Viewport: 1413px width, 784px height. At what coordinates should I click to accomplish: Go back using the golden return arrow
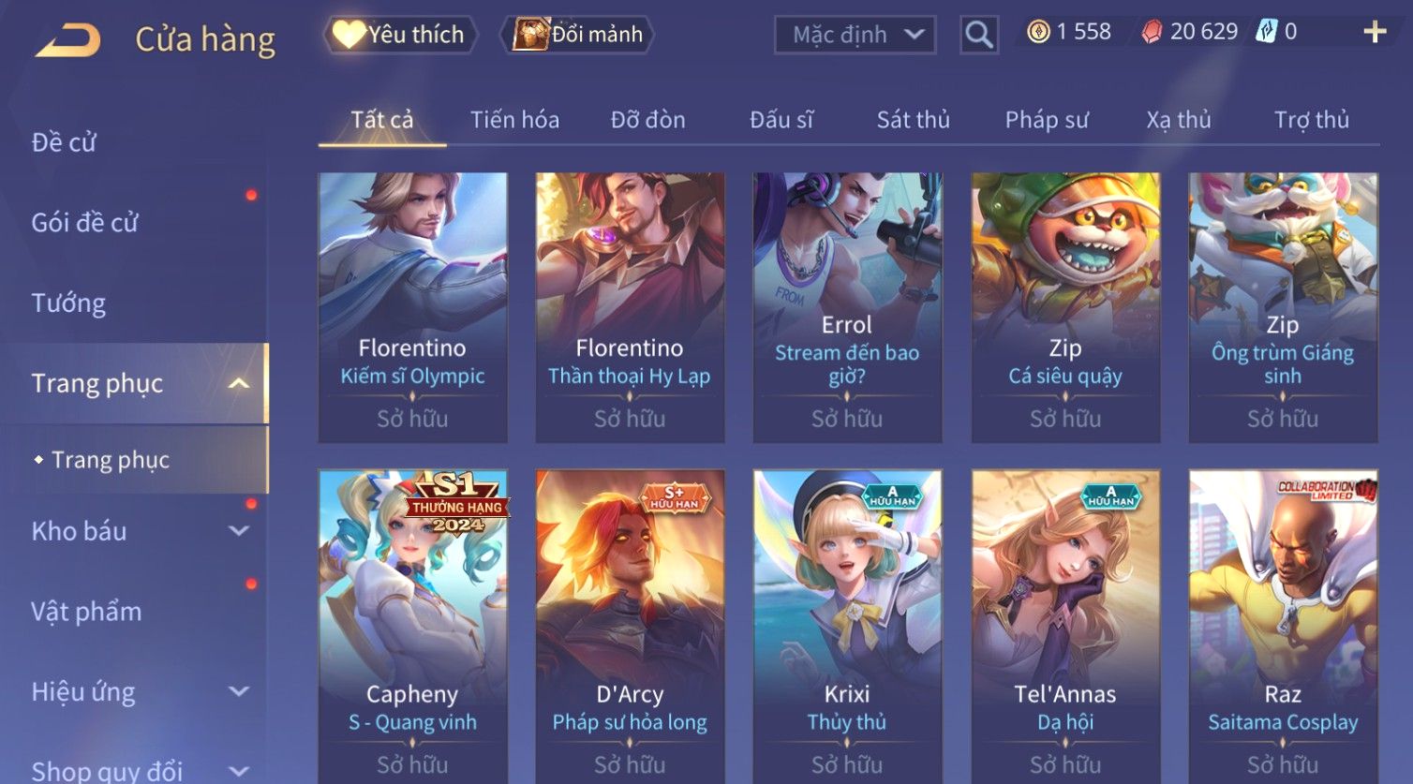(67, 40)
